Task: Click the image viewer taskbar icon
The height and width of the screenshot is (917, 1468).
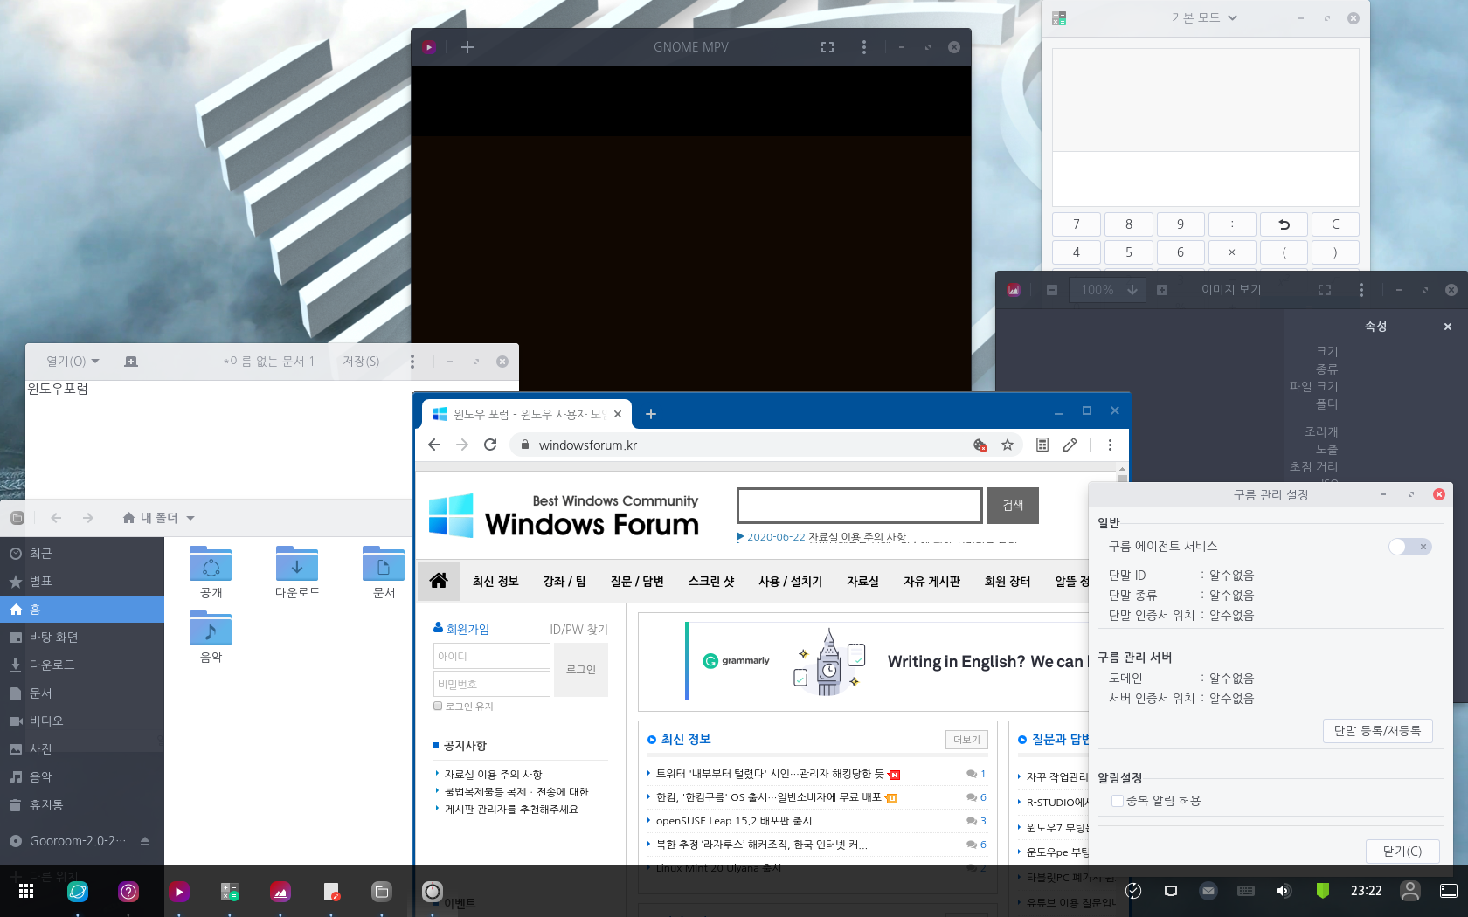Action: (280, 891)
